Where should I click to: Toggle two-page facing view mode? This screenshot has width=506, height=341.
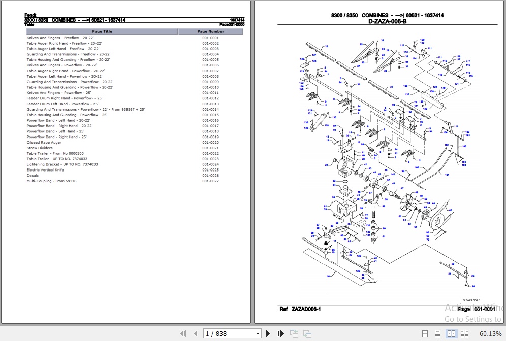pyautogui.click(x=451, y=333)
